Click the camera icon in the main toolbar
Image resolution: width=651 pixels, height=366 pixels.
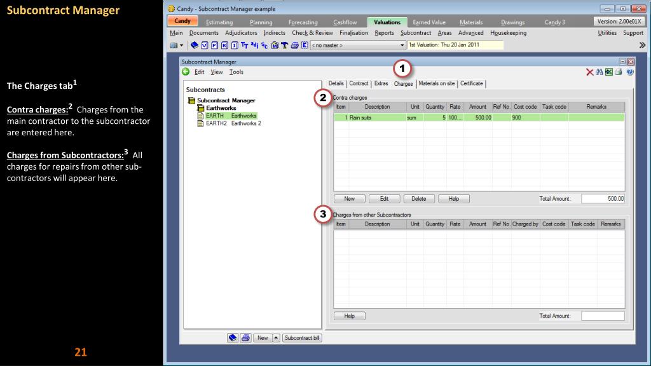[x=174, y=45]
